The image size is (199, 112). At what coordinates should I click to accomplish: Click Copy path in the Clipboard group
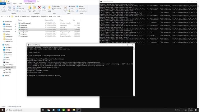(x=21, y=9)
